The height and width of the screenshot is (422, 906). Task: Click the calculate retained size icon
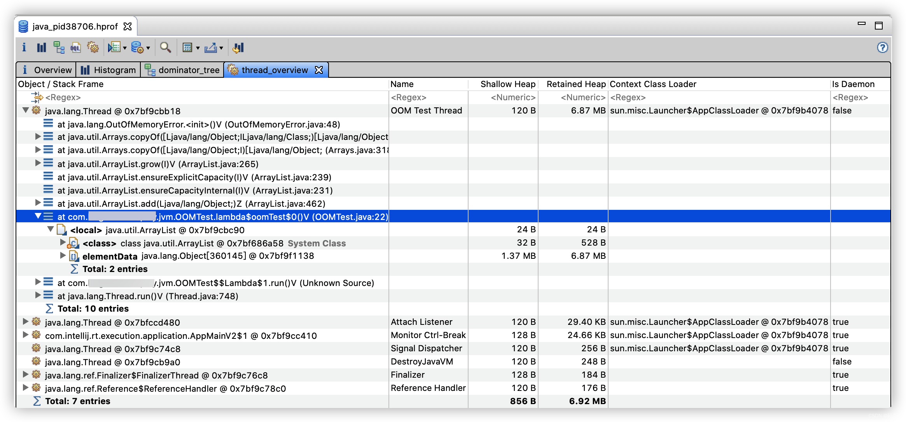187,48
